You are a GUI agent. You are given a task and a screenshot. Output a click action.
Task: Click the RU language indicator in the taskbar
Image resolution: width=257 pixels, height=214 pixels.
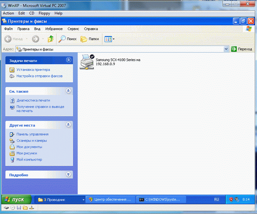click(x=216, y=200)
